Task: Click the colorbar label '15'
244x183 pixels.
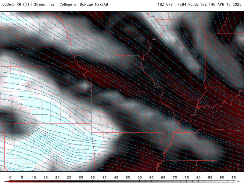Action: (x=45, y=178)
